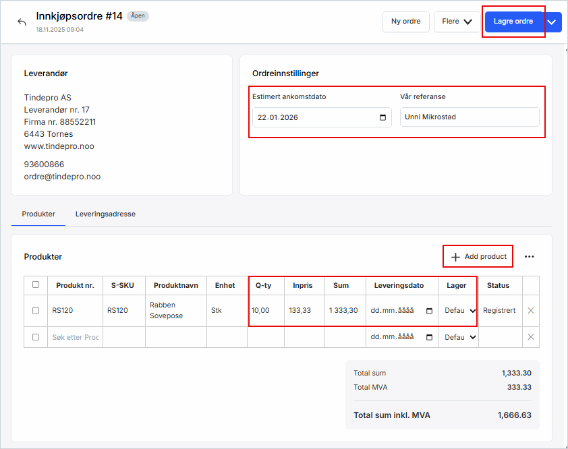Open calendar icon in empty row Leveringsdato
This screenshot has height=449, width=568.
tap(429, 337)
